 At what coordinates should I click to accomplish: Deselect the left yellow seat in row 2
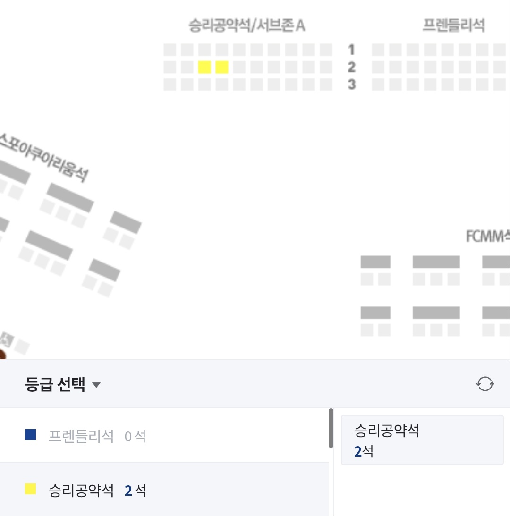point(204,68)
